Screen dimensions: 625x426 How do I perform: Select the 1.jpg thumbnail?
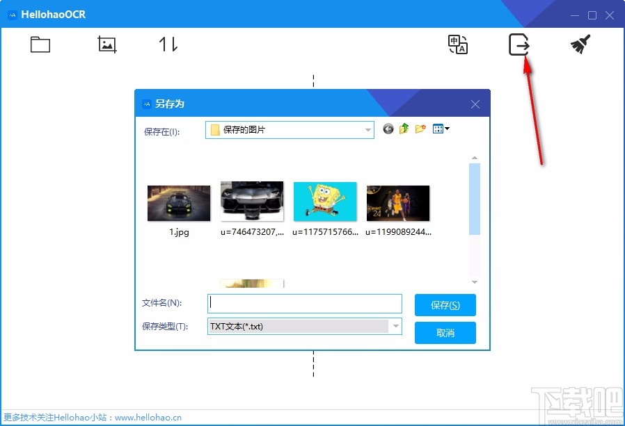[178, 201]
